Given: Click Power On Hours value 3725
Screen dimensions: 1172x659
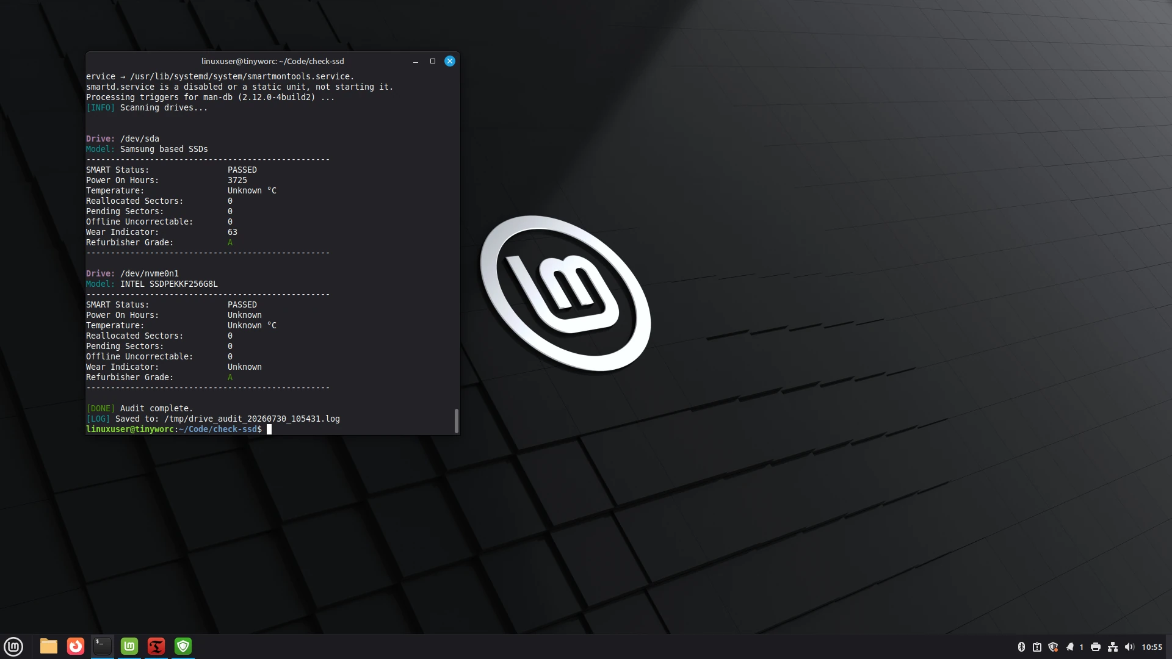Looking at the screenshot, I should [x=237, y=181].
